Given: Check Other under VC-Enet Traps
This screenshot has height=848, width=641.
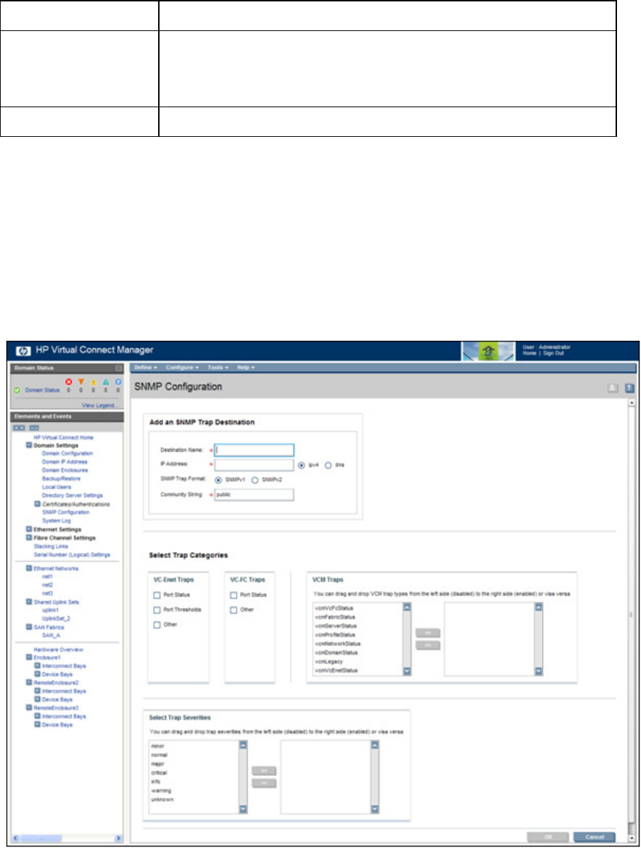Looking at the screenshot, I should [x=157, y=624].
